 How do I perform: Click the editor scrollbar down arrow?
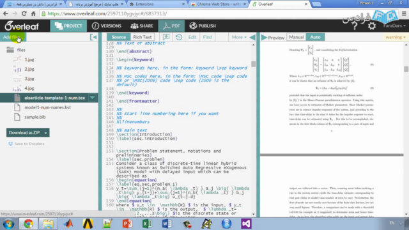254,215
